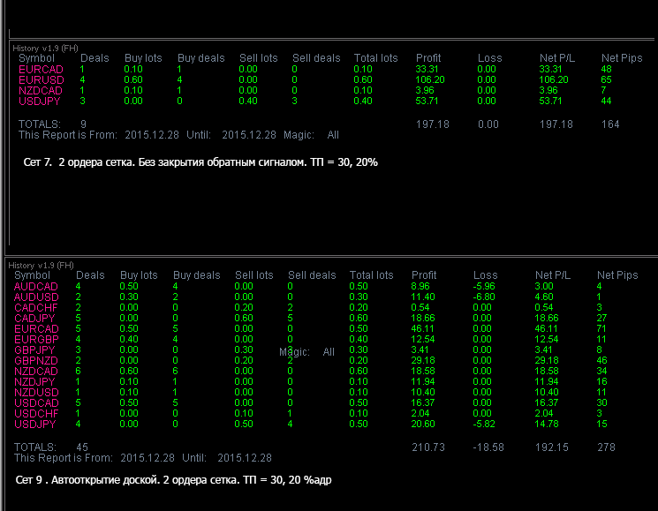Click NZDCAD symbol in the Сет 9 report
Viewport: 658px width, 511px height.
[35, 372]
